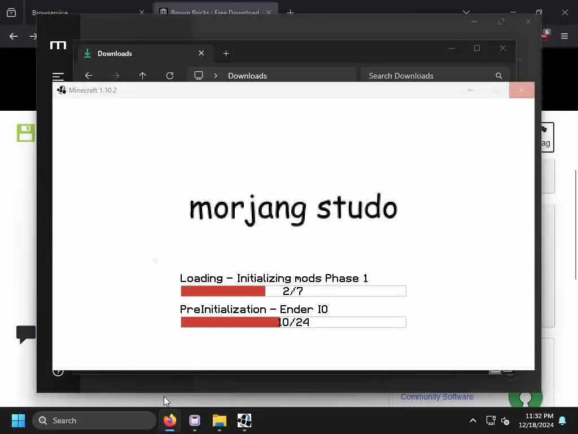
Task: Open the Community Software link
Action: coord(437,397)
